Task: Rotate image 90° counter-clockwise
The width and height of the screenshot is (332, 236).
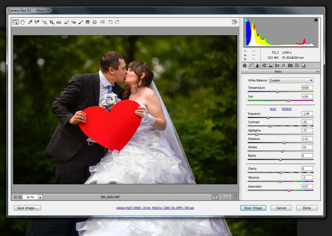Action: [110, 22]
